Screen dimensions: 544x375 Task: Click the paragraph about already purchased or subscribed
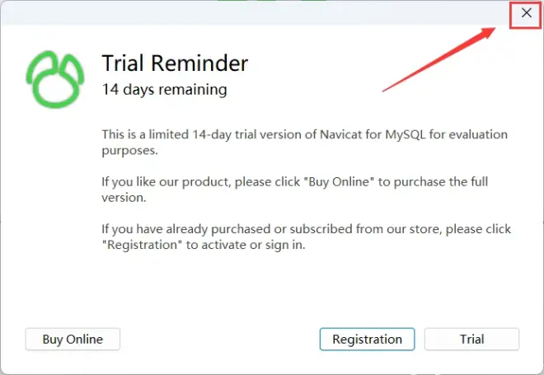[307, 237]
